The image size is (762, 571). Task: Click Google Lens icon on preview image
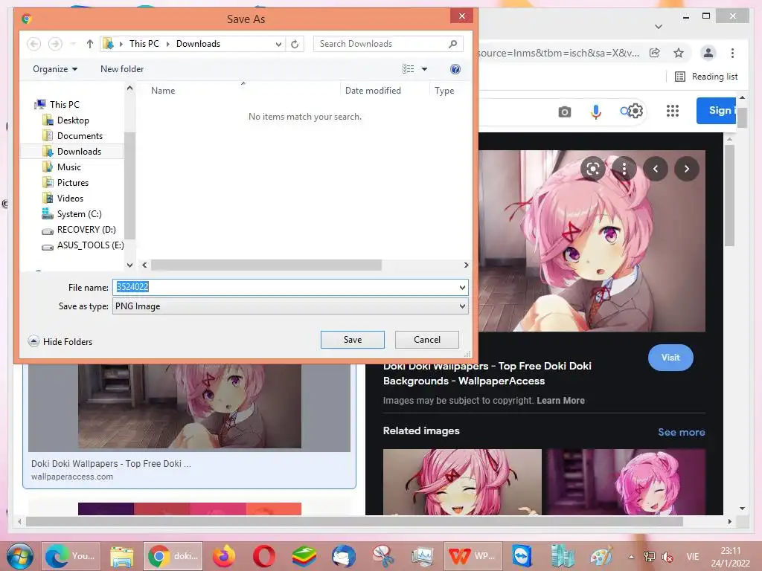(x=592, y=169)
